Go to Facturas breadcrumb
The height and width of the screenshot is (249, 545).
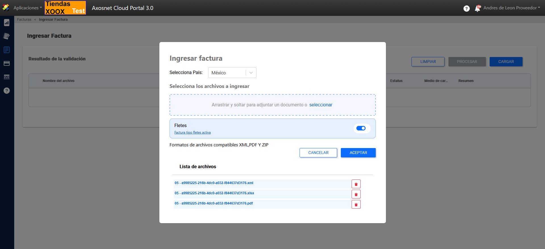(24, 20)
